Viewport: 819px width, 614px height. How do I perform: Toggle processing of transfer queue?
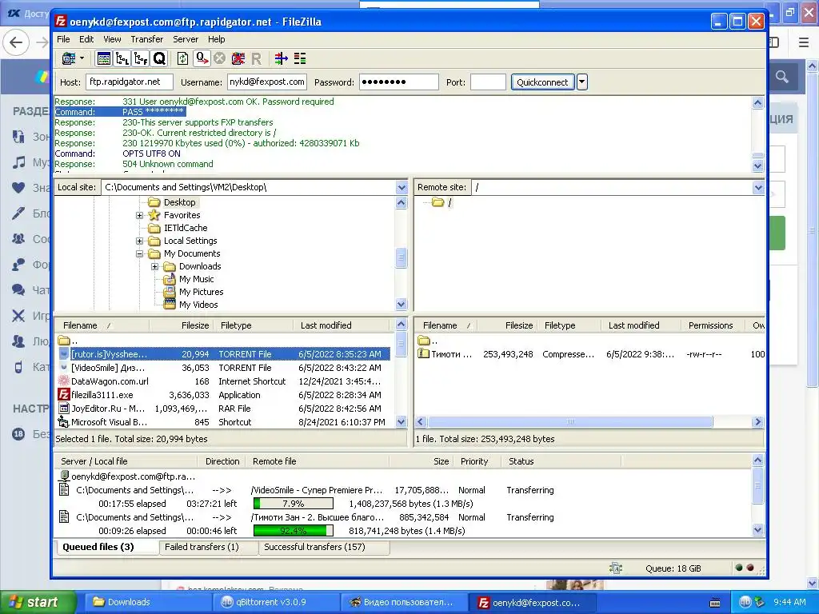pos(202,58)
